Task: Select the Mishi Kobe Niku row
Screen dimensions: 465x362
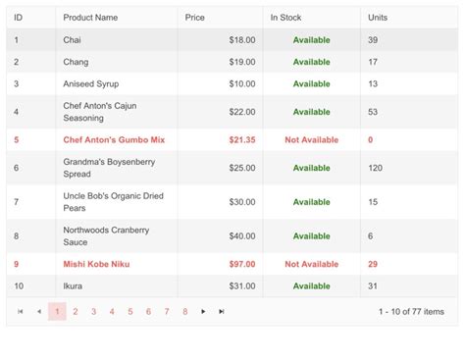Action: click(232, 264)
